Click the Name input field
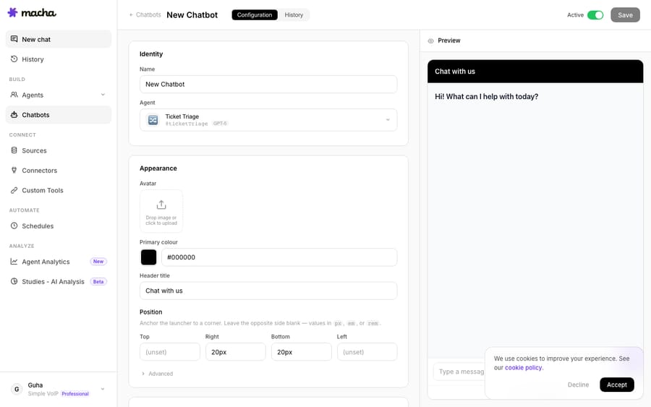 pyautogui.click(x=268, y=85)
